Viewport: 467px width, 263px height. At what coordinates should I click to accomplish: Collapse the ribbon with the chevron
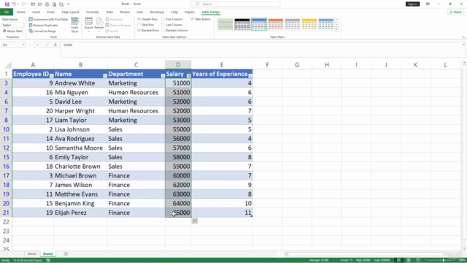click(x=463, y=37)
